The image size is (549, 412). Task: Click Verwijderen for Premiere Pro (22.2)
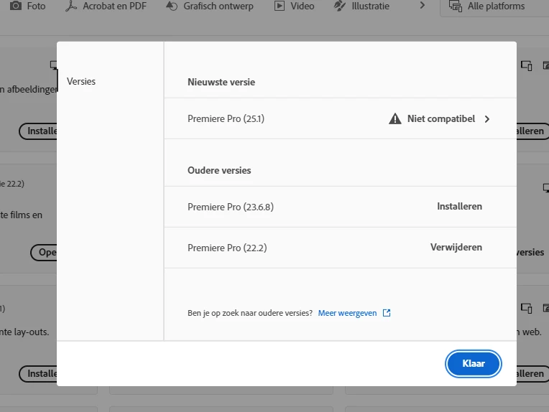(x=456, y=247)
